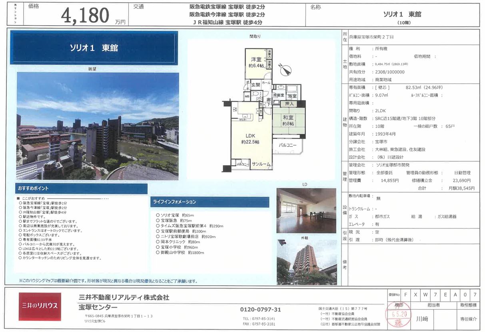The image size is (485, 332).
Task: Click the サンルーム area on floor plan
Action: [x=261, y=164]
